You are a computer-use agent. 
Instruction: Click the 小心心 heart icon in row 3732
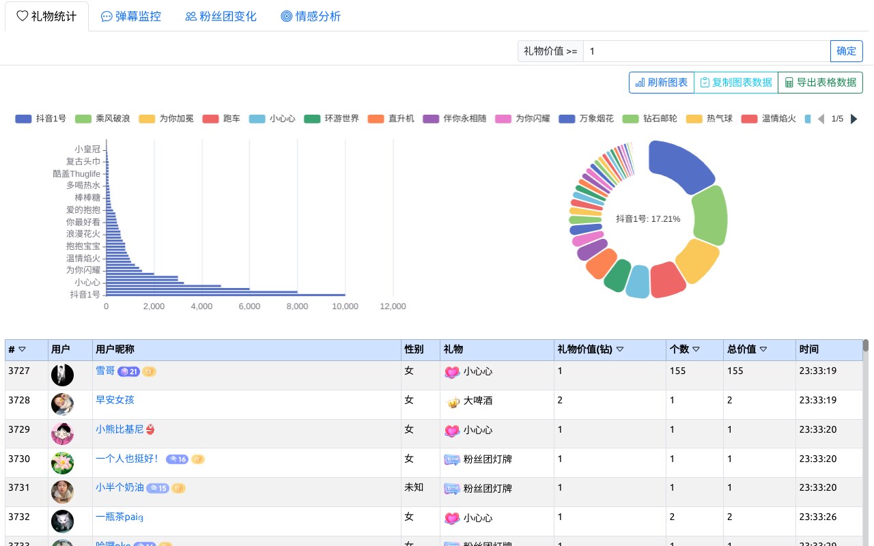tap(452, 519)
